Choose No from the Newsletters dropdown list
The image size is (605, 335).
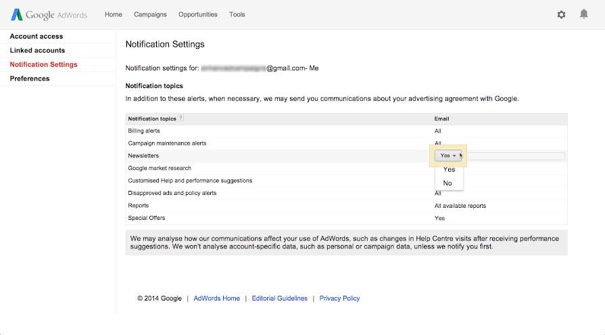447,183
